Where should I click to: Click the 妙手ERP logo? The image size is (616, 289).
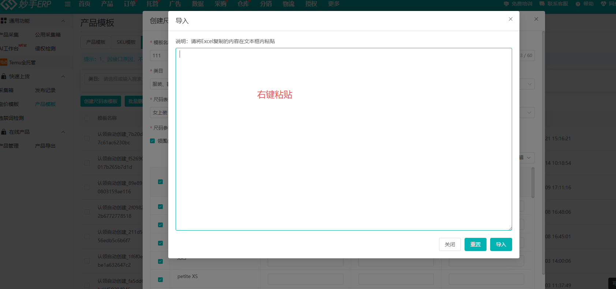pos(26,4)
